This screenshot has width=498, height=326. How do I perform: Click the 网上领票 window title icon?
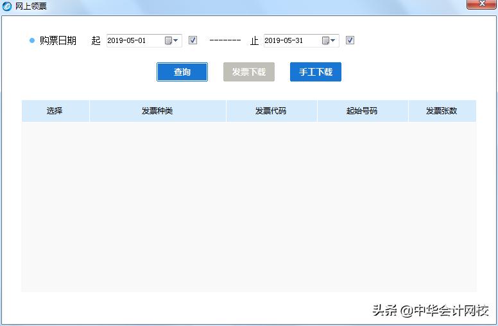(x=6, y=6)
